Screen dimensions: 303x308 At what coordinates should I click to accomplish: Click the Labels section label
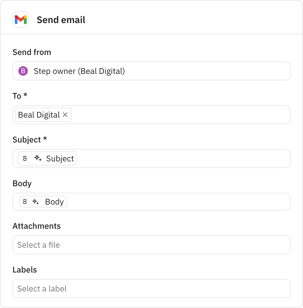tap(25, 270)
